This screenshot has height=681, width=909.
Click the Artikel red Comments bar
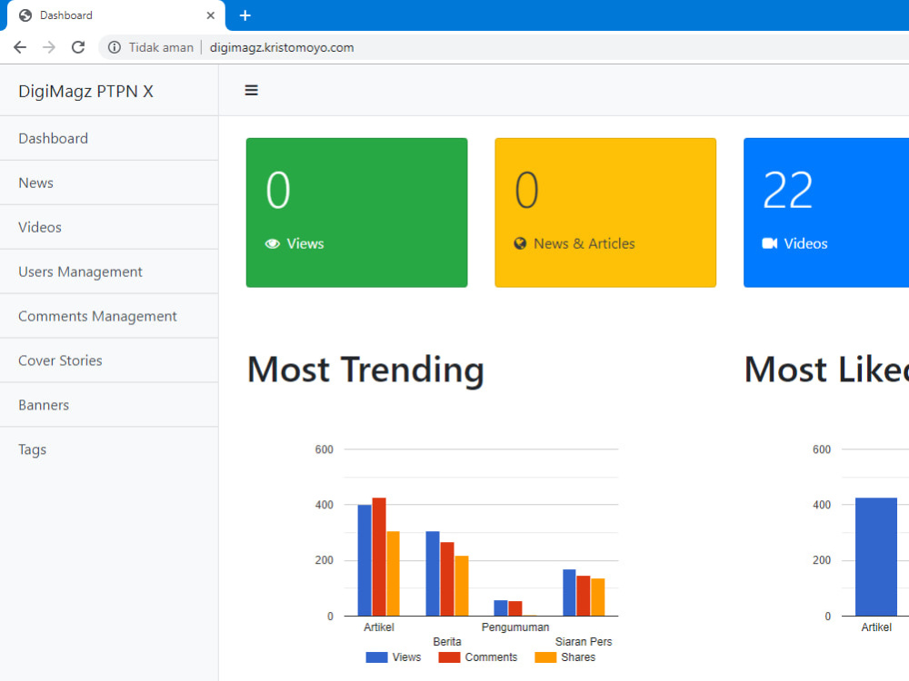379,557
